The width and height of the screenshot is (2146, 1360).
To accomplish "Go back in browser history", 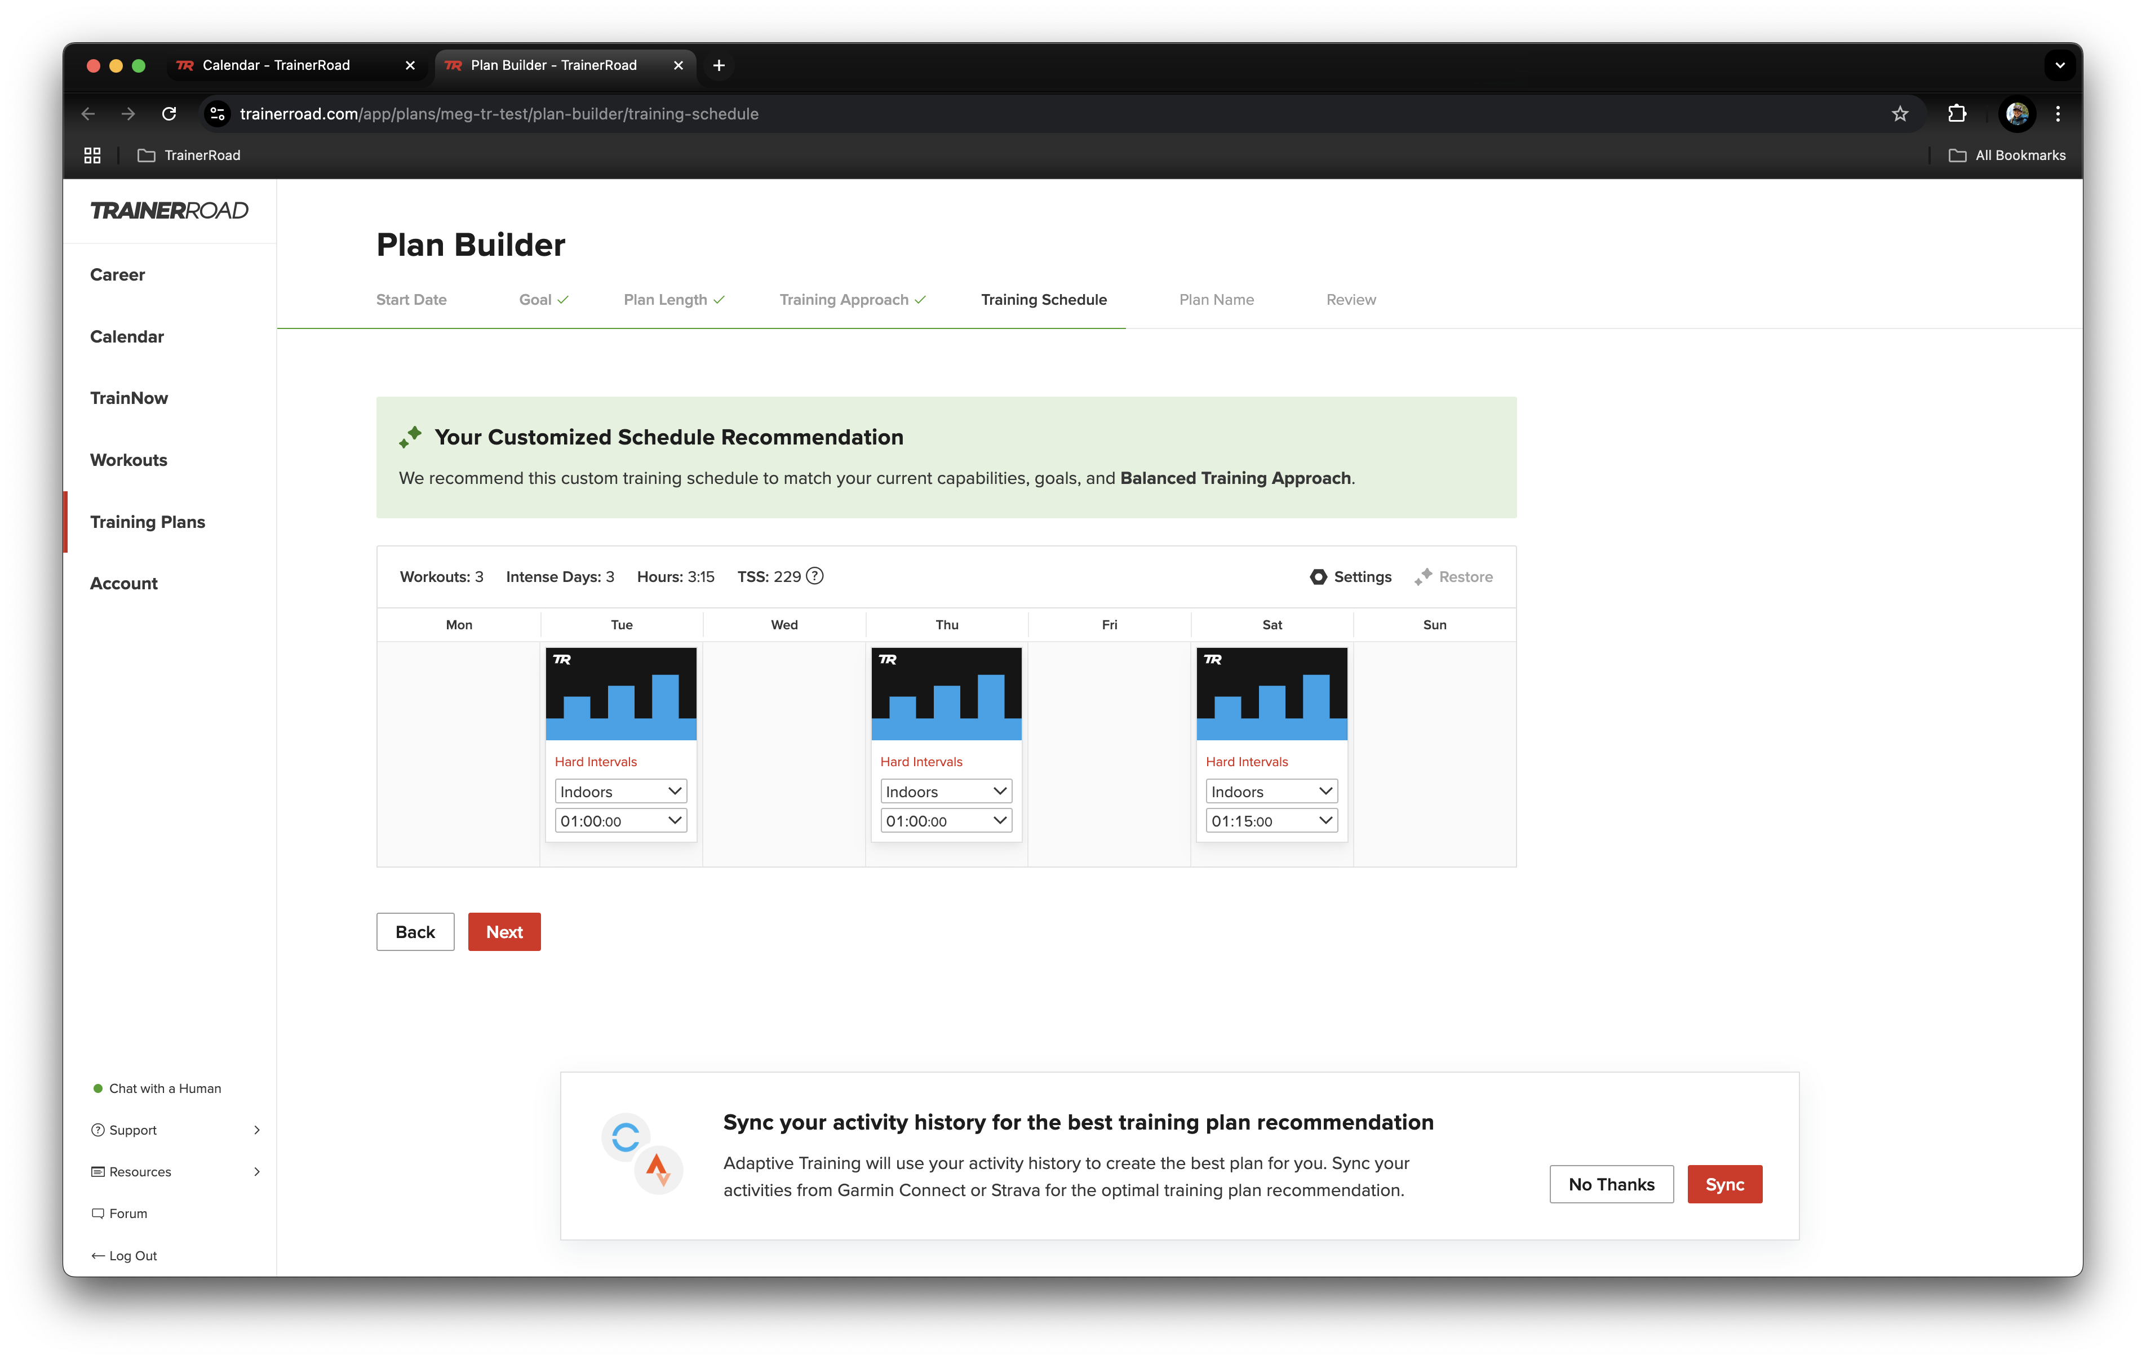I will (x=88, y=114).
